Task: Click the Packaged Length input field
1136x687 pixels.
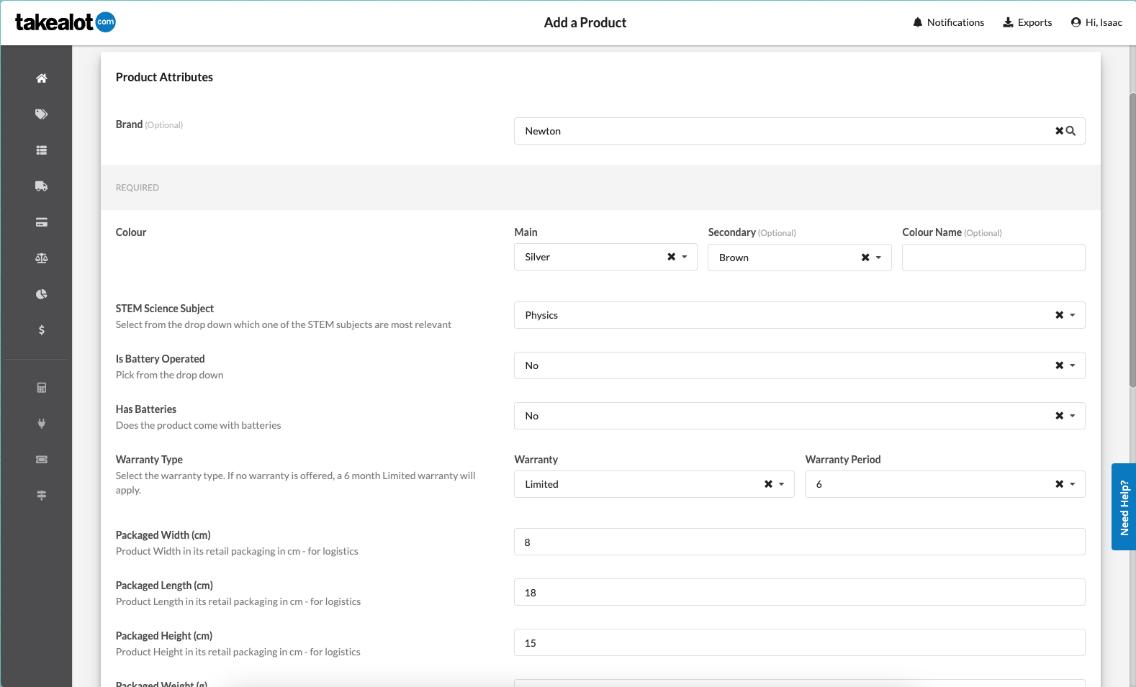Action: (x=799, y=593)
